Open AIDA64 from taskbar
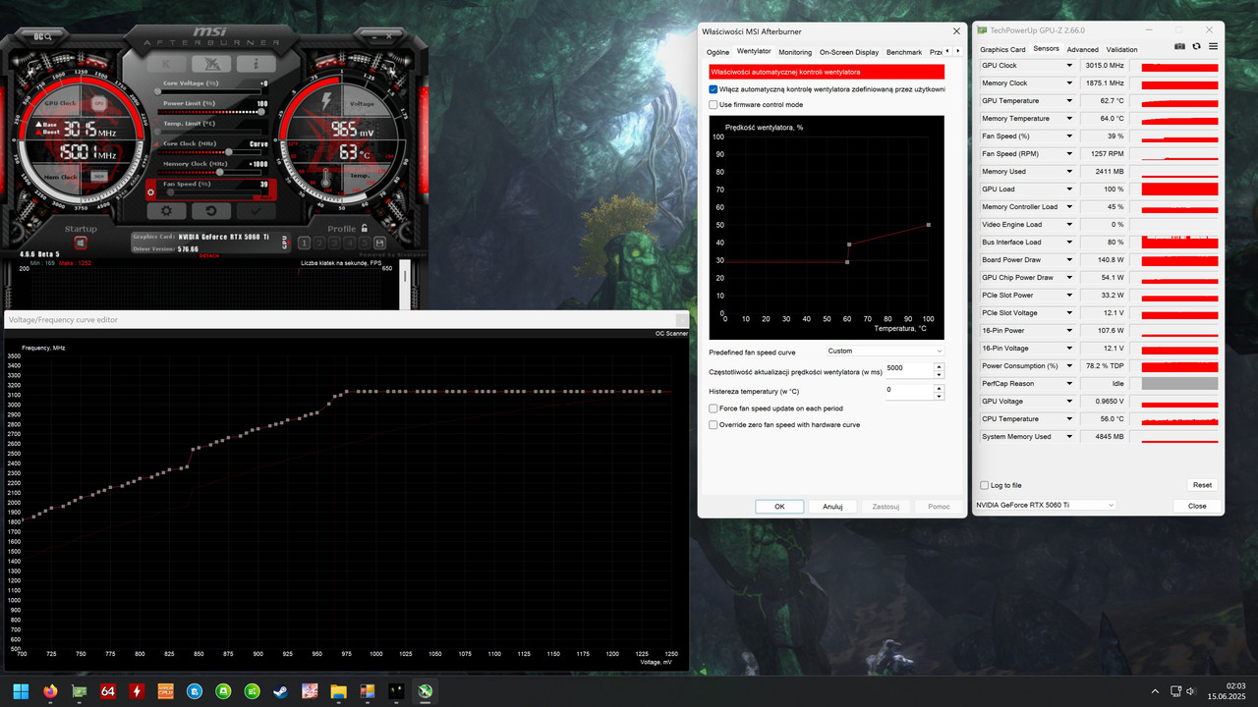Screen dimensions: 1258x707 (x=108, y=691)
